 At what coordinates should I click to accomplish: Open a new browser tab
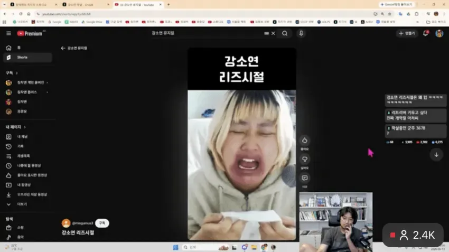coord(169,5)
